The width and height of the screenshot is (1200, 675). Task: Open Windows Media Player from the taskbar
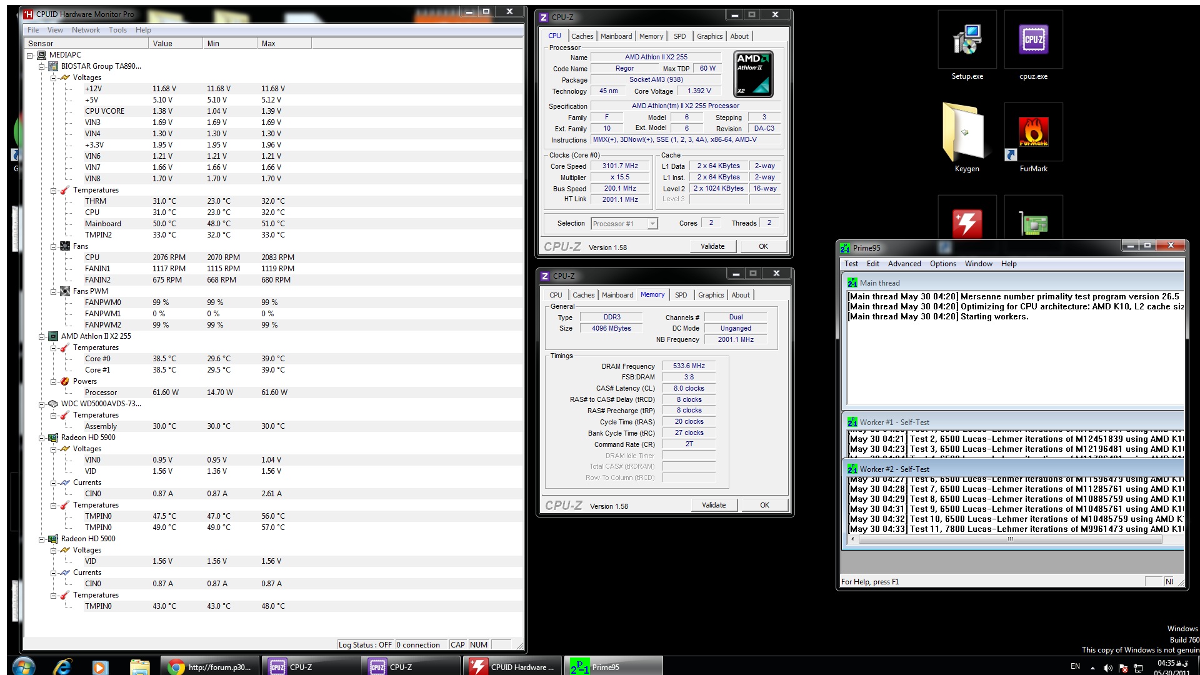99,667
